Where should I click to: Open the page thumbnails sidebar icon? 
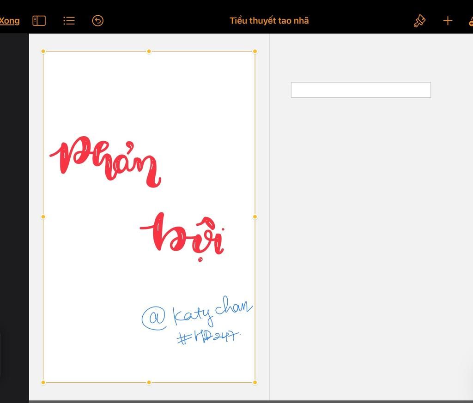click(x=39, y=21)
